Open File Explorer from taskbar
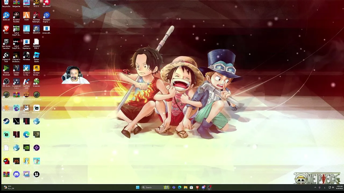Image resolution: width=344 pixels, height=193 pixels. click(185, 187)
